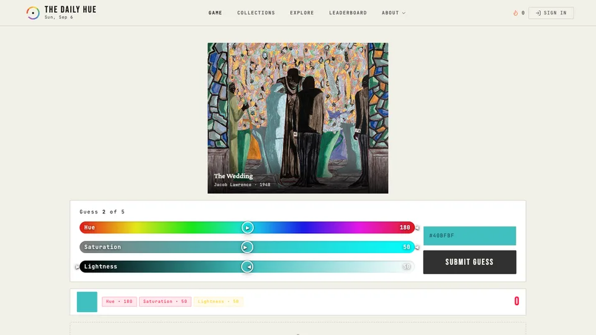Click the small arrow right of Saturation slider
The width and height of the screenshot is (596, 335).
(x=417, y=248)
